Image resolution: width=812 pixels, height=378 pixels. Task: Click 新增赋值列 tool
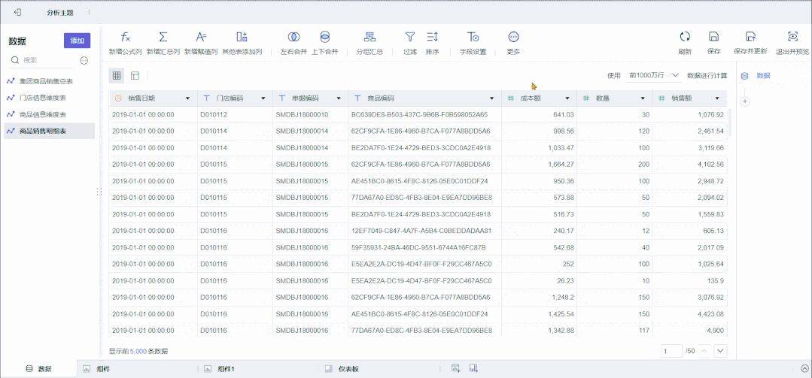(201, 44)
